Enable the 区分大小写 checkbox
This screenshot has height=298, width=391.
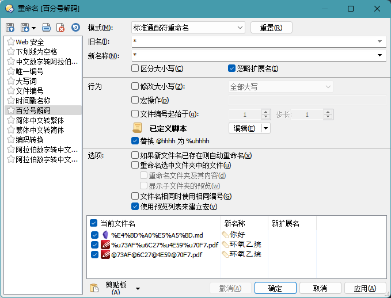[135, 69]
